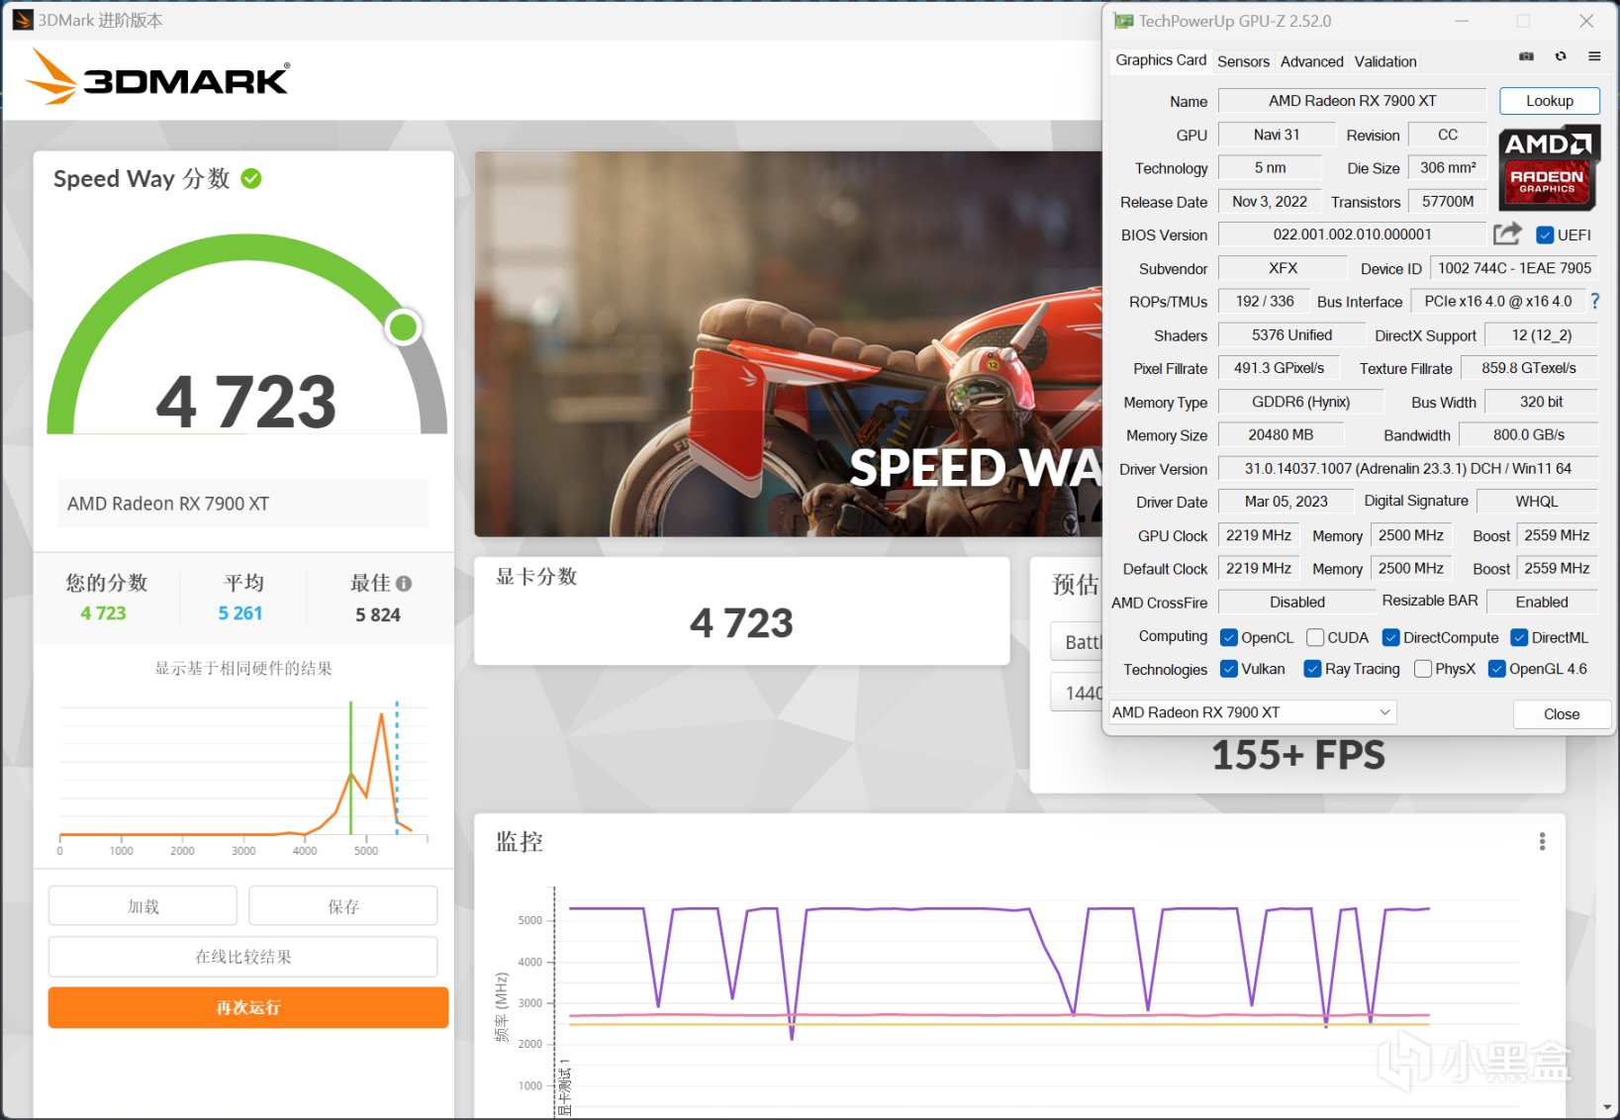Toggle the CUDA checkbox
This screenshot has height=1120, width=1620.
click(x=1315, y=637)
